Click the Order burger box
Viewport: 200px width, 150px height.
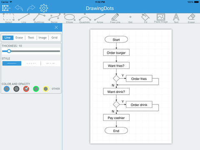point(116,52)
